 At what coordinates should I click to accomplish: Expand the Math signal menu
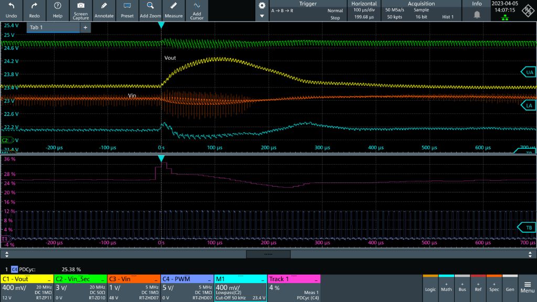coord(446,288)
